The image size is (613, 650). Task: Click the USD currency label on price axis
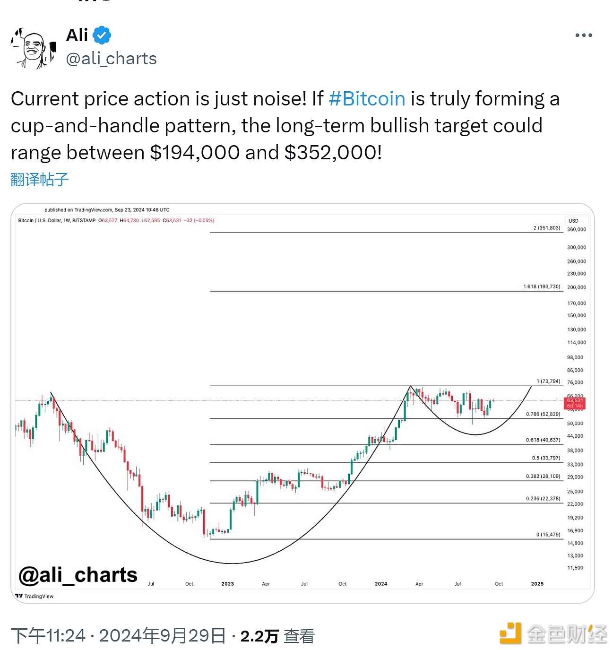coord(574,221)
